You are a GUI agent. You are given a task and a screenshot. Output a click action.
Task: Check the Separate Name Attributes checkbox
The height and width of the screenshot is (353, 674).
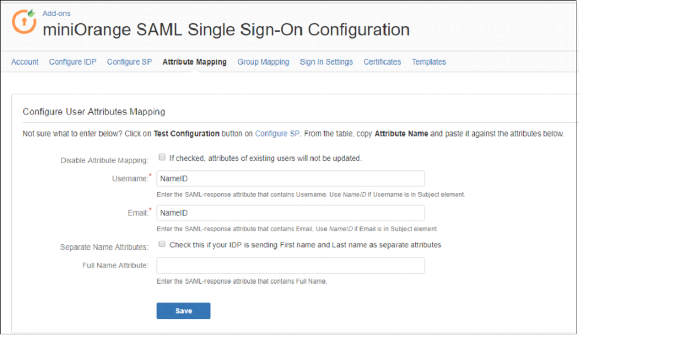(162, 244)
